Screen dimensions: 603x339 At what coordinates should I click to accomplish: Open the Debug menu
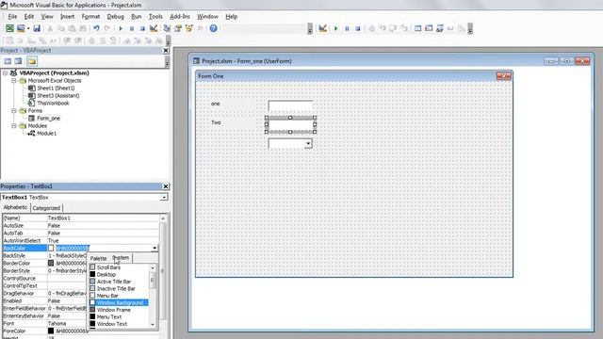(115, 17)
